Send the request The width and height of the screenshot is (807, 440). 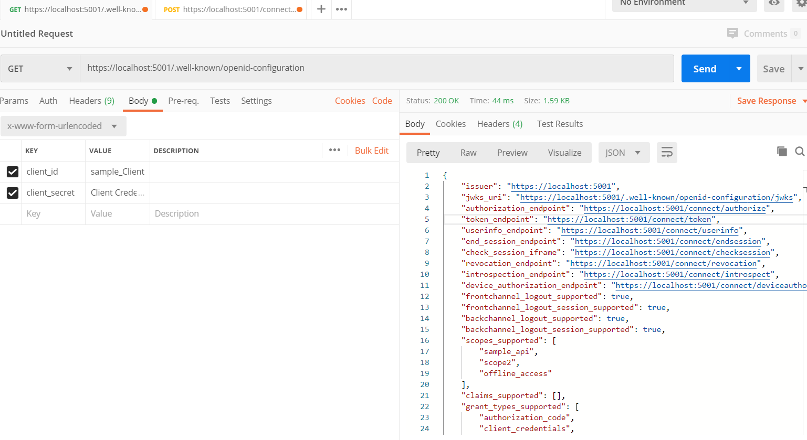point(705,69)
